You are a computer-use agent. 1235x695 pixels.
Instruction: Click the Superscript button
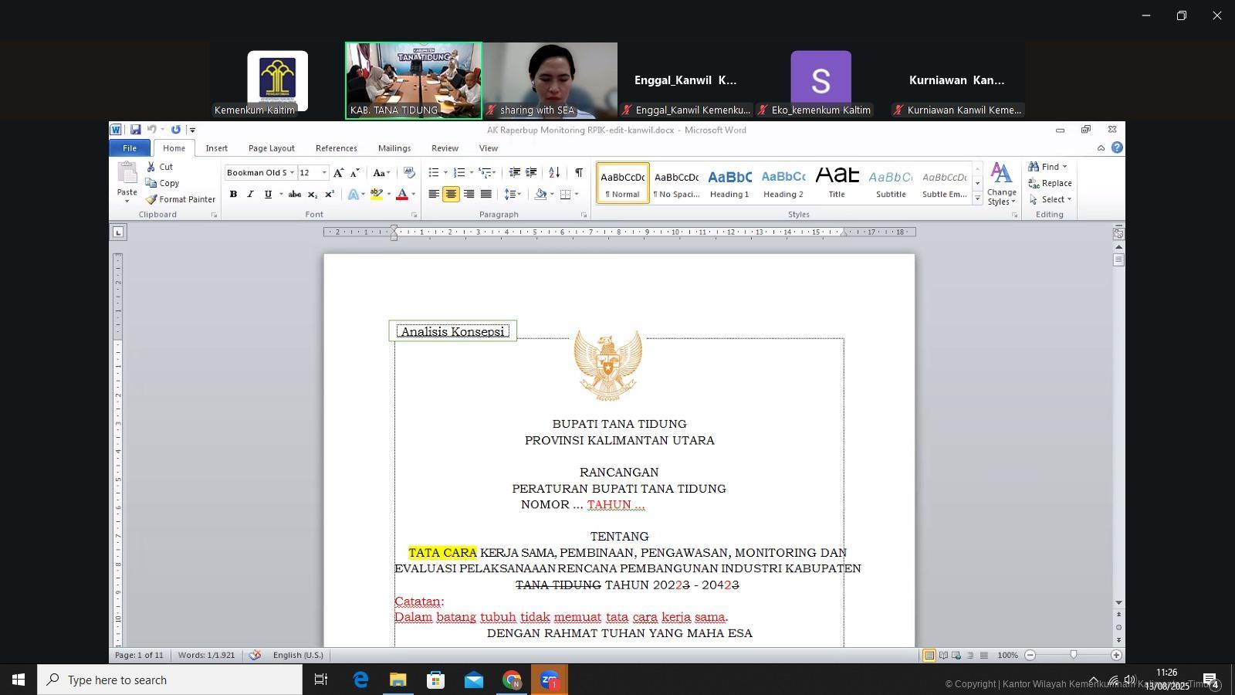(x=330, y=195)
